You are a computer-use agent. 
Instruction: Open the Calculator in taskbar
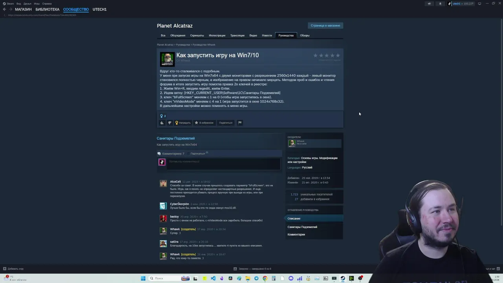274,278
